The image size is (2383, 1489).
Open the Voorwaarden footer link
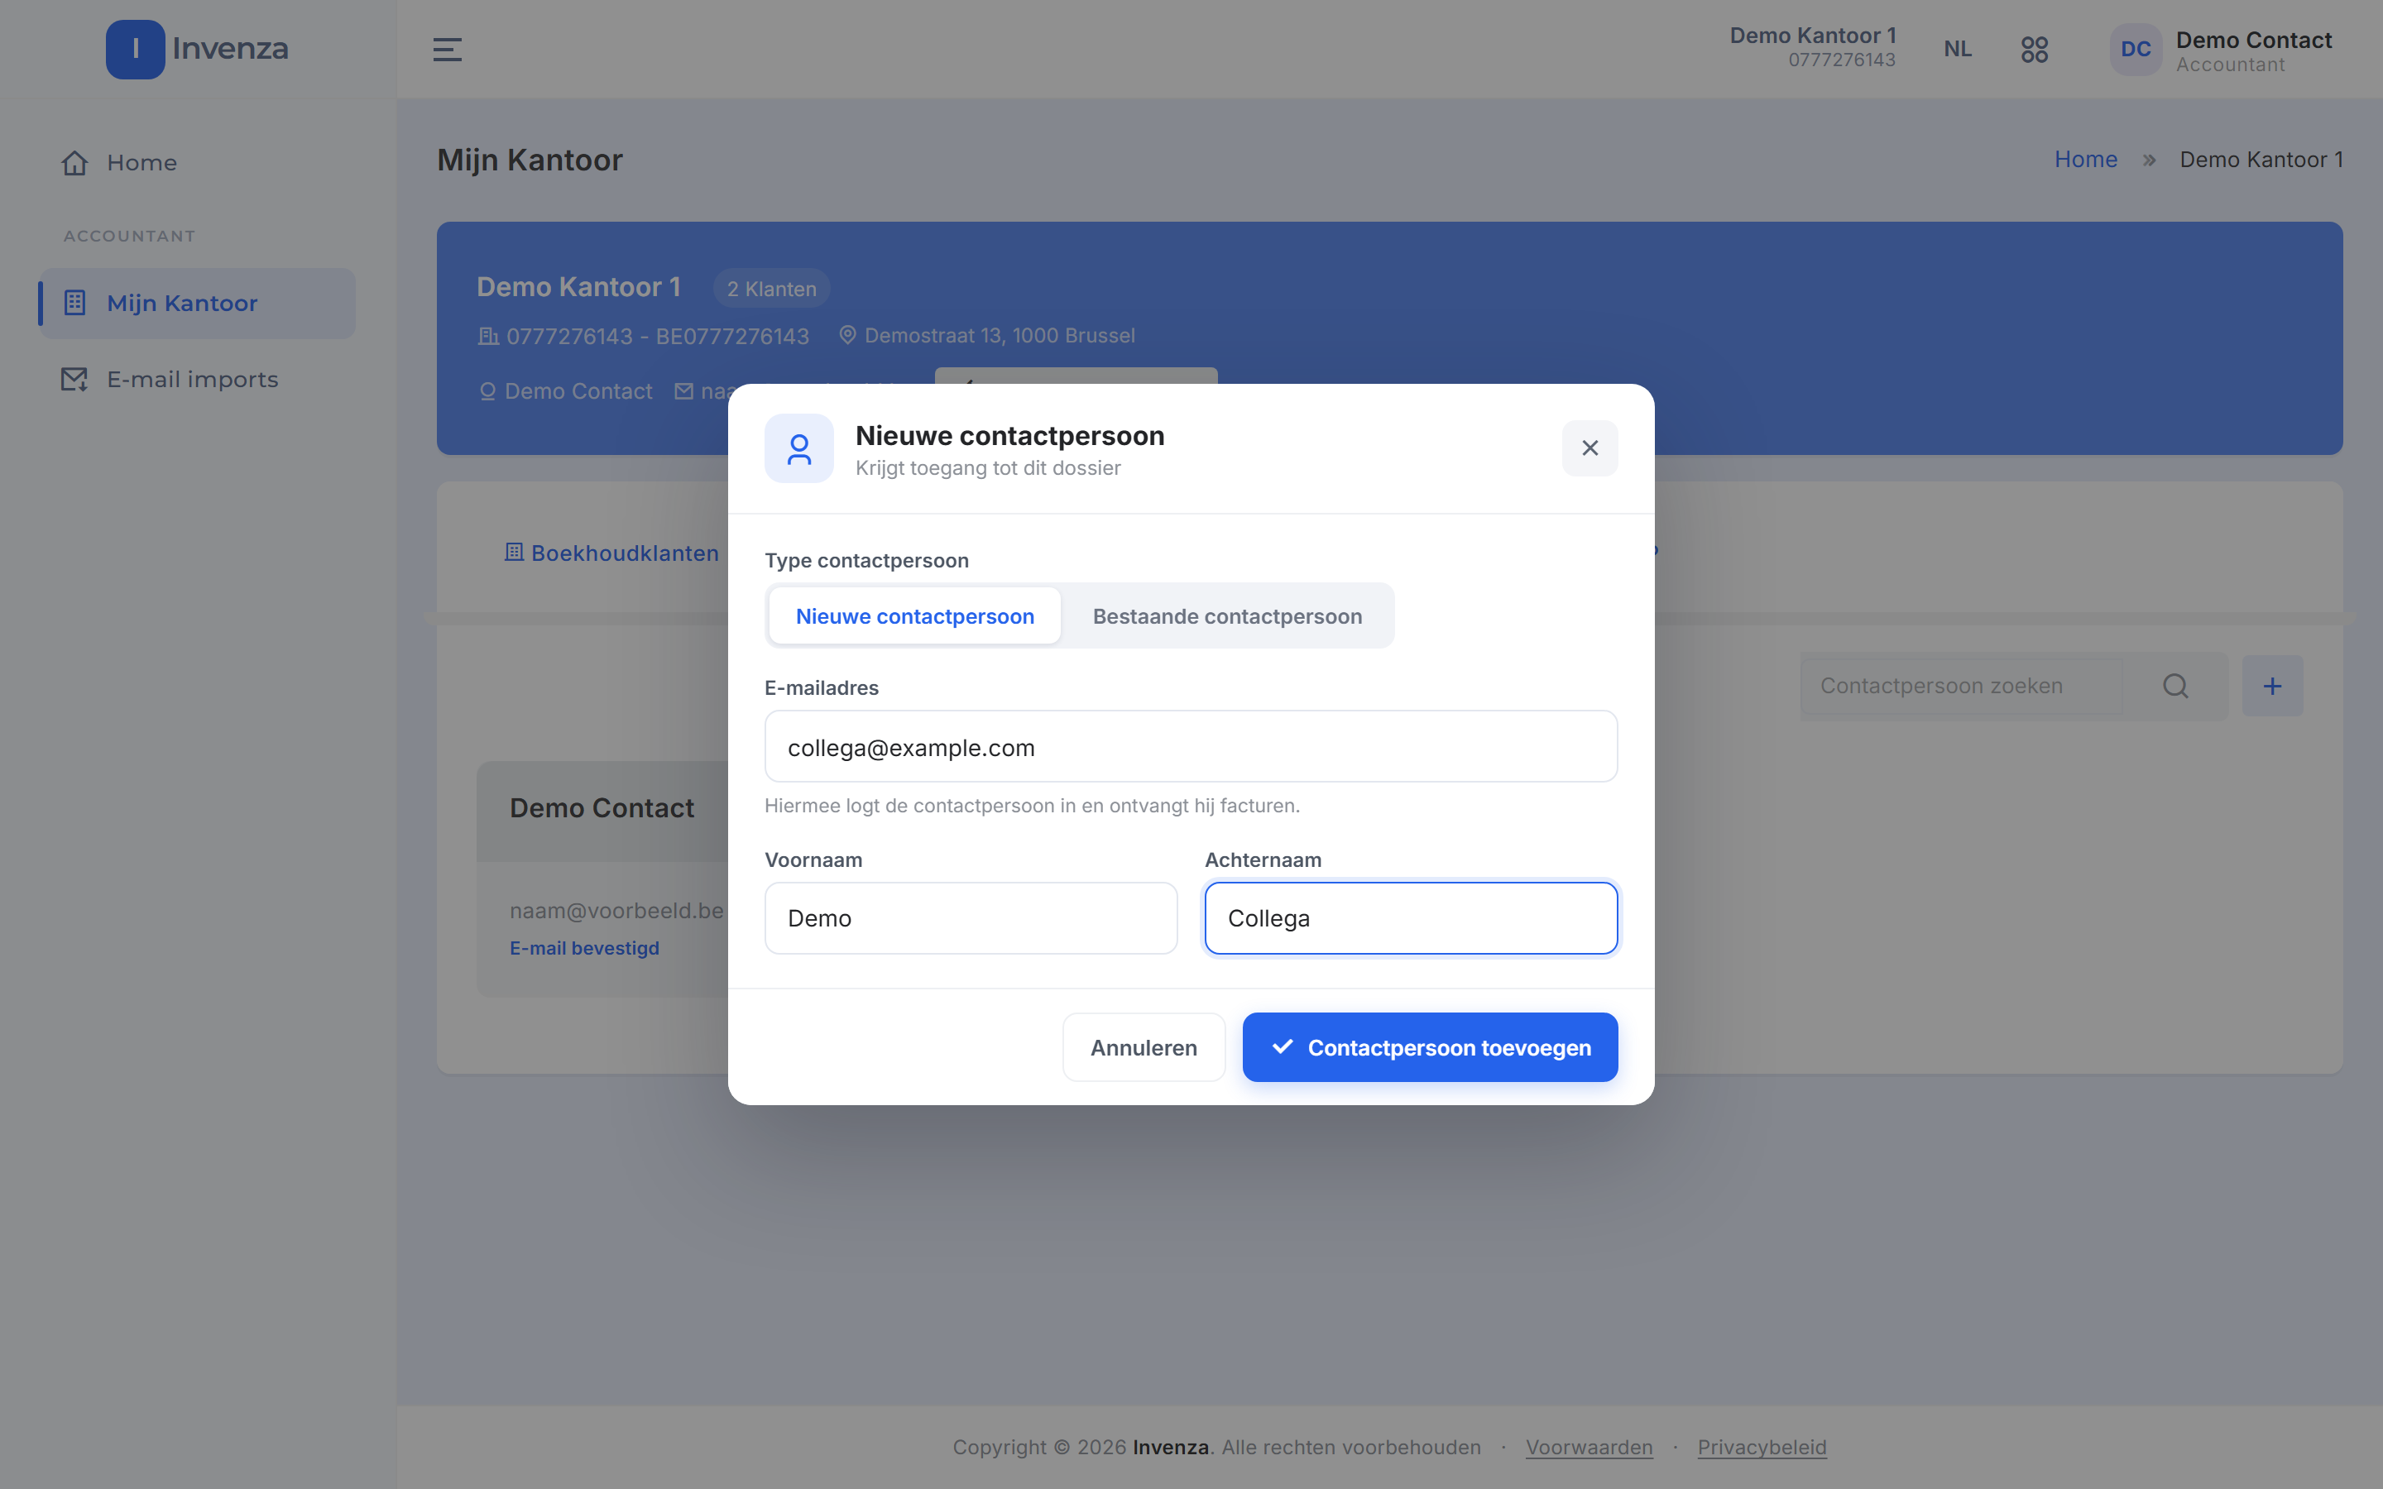(1589, 1447)
